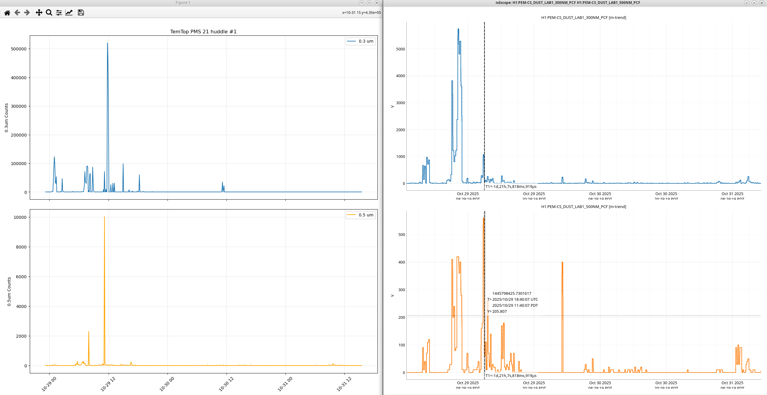Go back to previous view arrow
Viewport: 767px width, 395px height.
17,13
